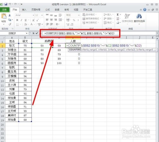Image resolution: width=159 pixels, height=142 pixels.
Task: Expand the formula bar with the arrow
Action: pyautogui.click(x=157, y=33)
